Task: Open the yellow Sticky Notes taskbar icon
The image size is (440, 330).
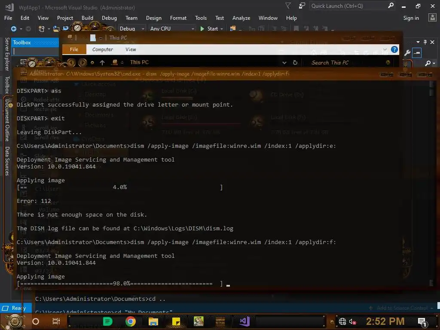Action: coord(176,321)
